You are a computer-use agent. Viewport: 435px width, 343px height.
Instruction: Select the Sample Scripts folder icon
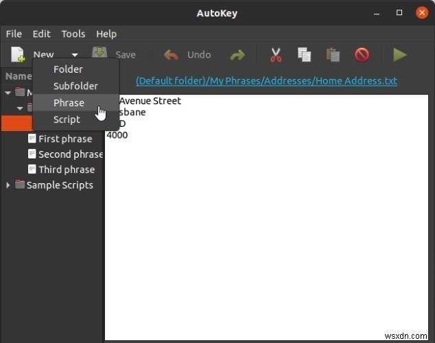20,185
